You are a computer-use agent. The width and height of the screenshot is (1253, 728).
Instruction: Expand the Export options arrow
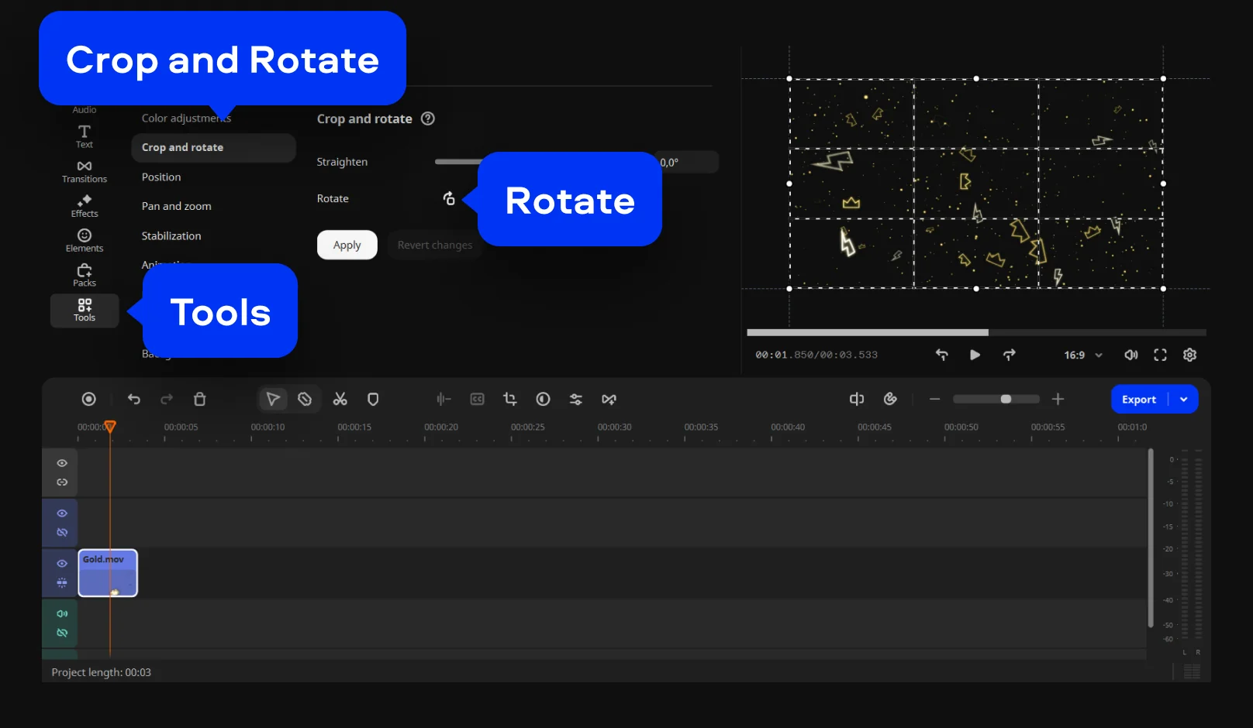pos(1183,400)
